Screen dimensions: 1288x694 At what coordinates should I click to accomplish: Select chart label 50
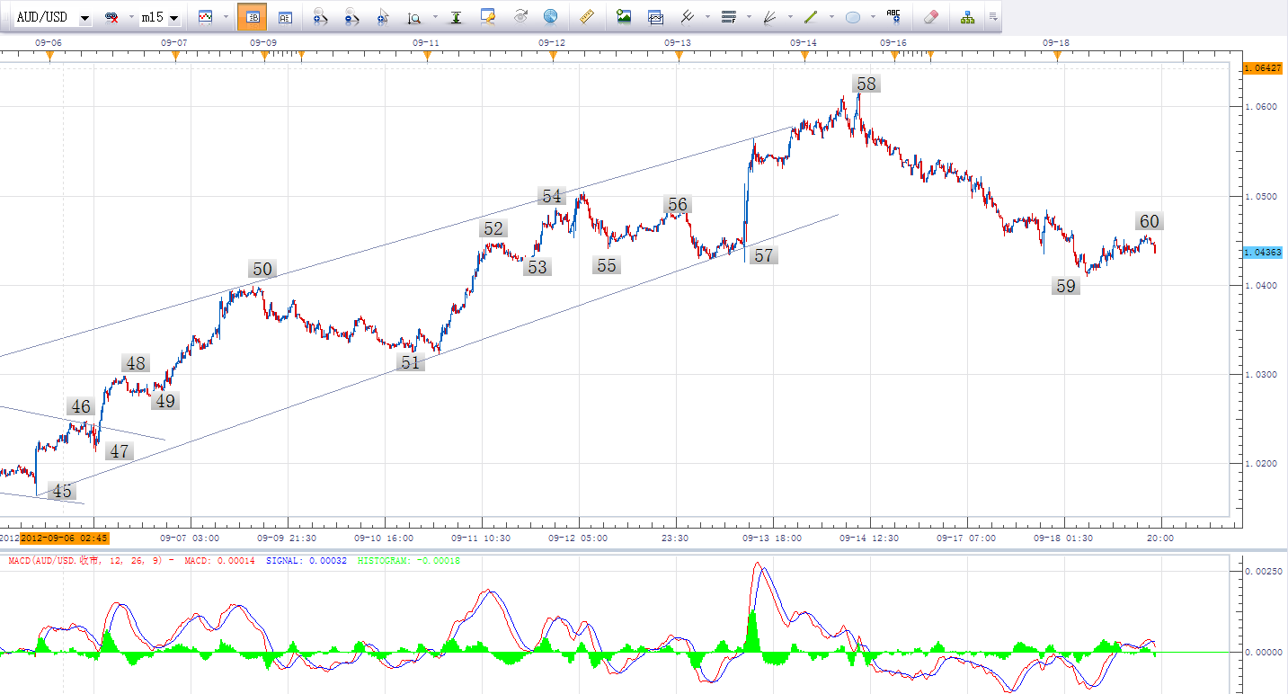pos(262,270)
